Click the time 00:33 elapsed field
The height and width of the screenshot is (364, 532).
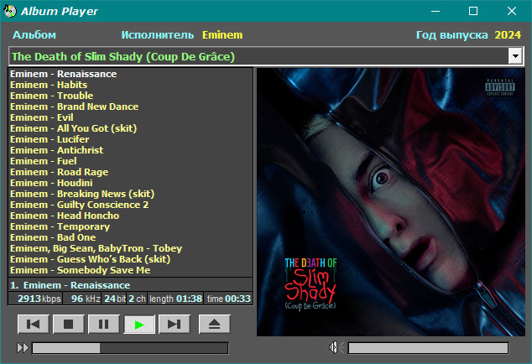pyautogui.click(x=228, y=299)
